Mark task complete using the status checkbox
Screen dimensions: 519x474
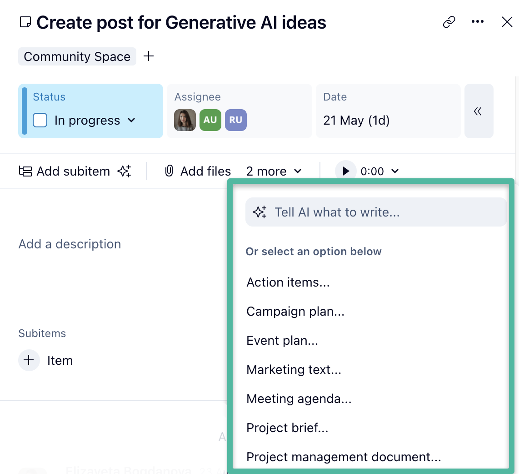(40, 120)
